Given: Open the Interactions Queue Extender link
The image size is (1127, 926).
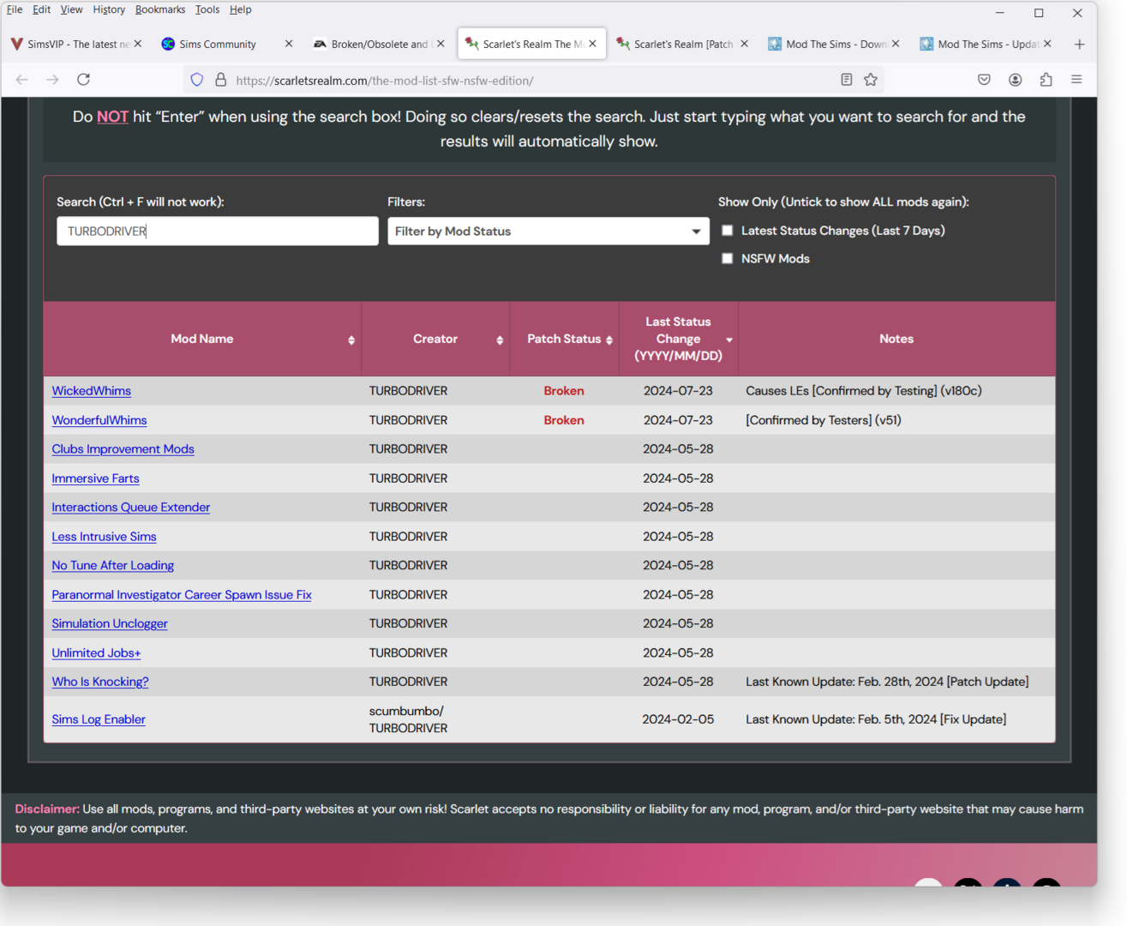Looking at the screenshot, I should pos(130,508).
